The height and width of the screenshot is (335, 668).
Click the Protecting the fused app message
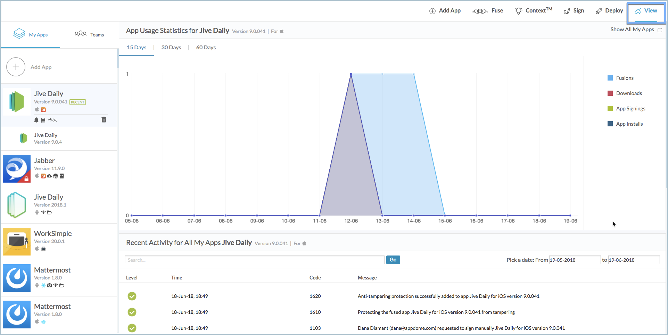tap(436, 312)
